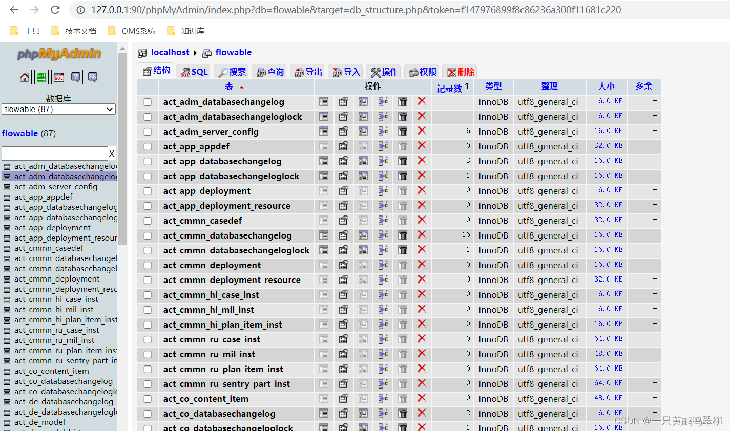This screenshot has height=431, width=730.
Task: Open act_cmmn_casedef in sidebar list
Action: 49,248
